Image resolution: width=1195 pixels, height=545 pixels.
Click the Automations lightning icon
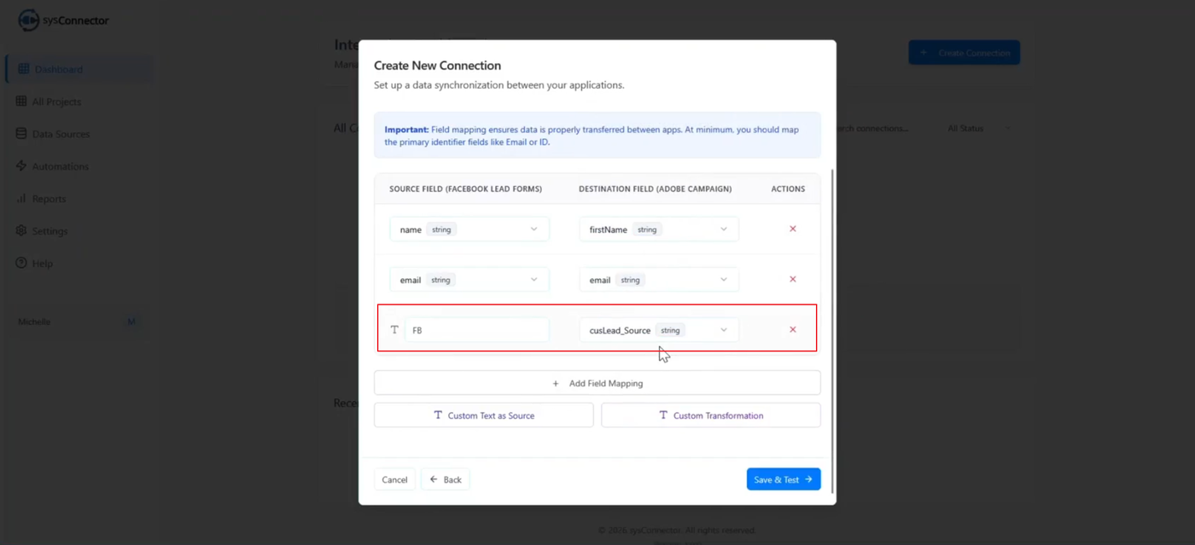pyautogui.click(x=21, y=166)
